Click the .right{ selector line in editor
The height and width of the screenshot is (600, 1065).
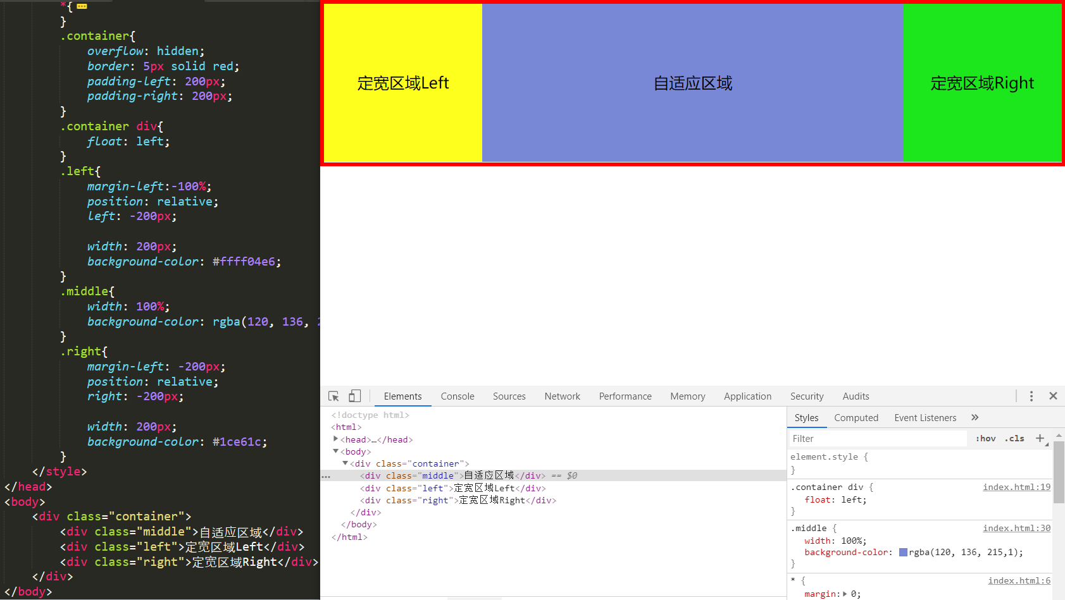84,352
